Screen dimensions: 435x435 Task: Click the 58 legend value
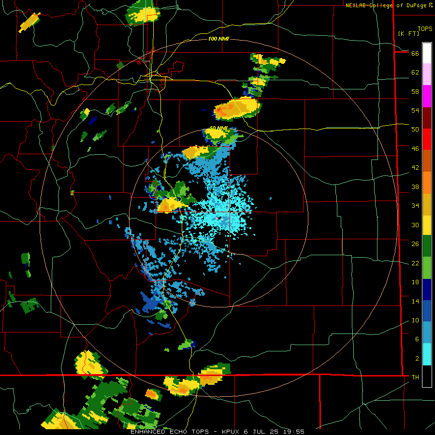[x=415, y=91]
